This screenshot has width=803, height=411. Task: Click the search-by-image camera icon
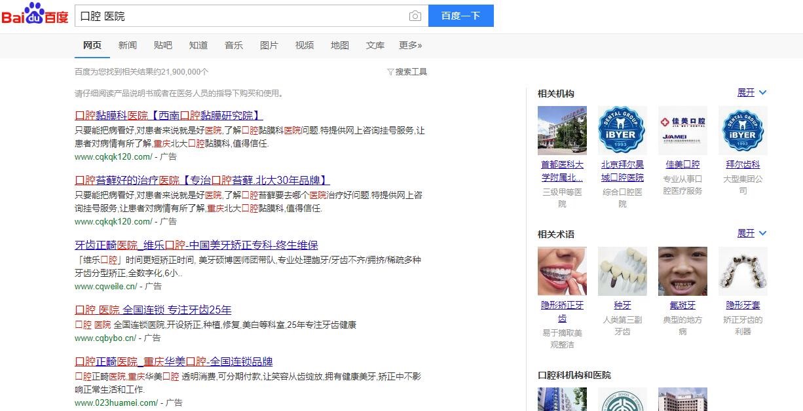click(x=415, y=16)
